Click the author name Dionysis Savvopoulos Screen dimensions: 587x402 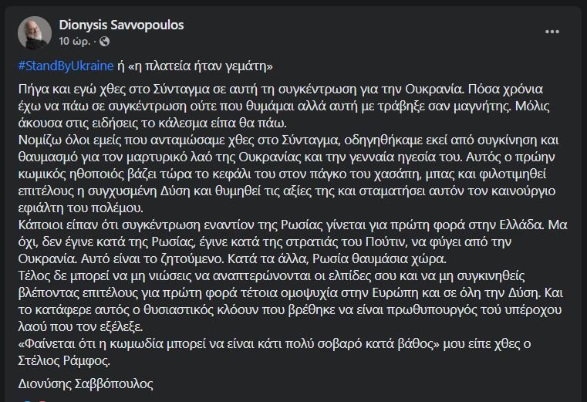(x=120, y=25)
